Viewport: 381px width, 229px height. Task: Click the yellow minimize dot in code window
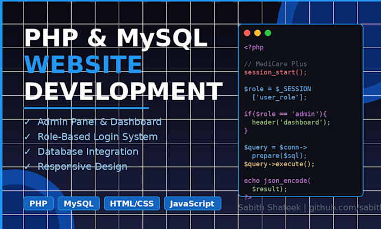click(258, 33)
